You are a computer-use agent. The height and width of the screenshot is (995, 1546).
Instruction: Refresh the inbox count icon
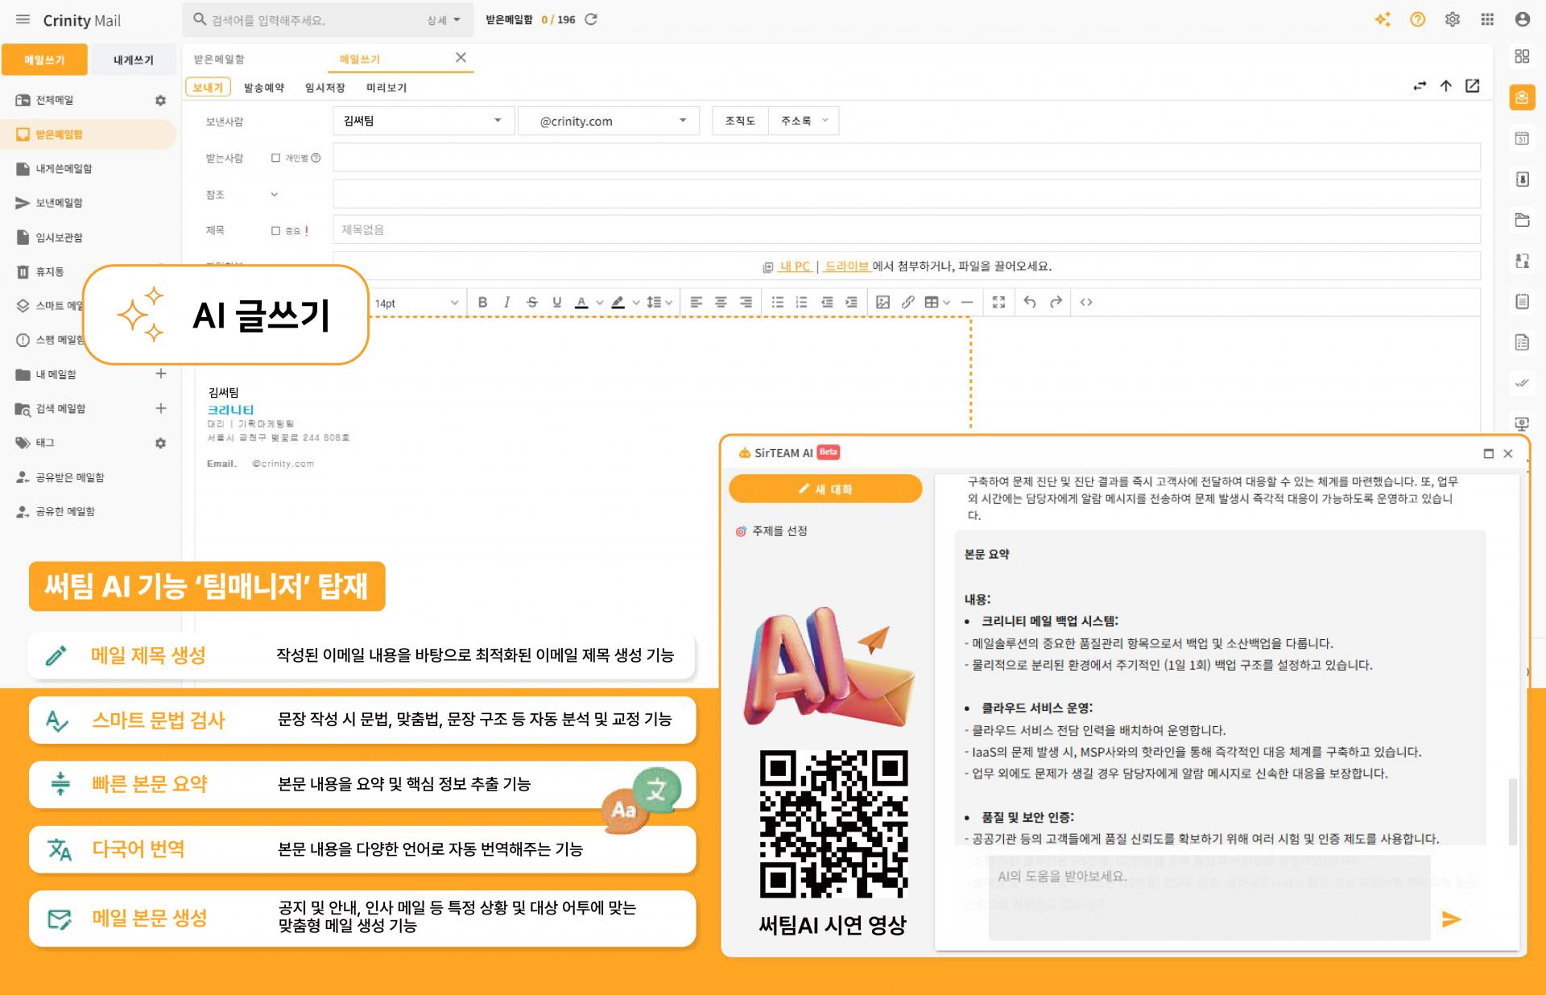pos(591,19)
